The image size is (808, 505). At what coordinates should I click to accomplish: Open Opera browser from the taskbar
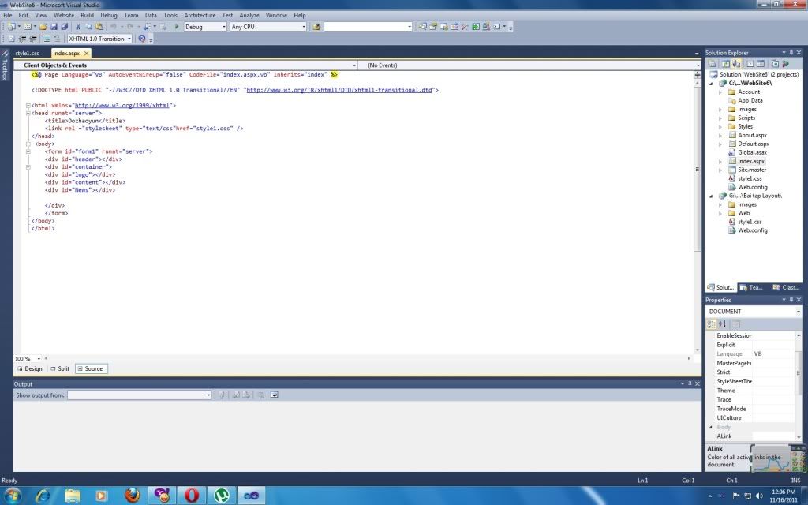192,496
